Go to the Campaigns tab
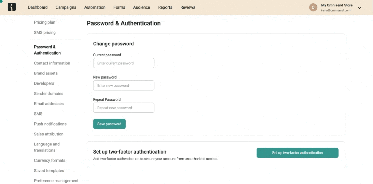This screenshot has height=184, width=373. click(66, 7)
